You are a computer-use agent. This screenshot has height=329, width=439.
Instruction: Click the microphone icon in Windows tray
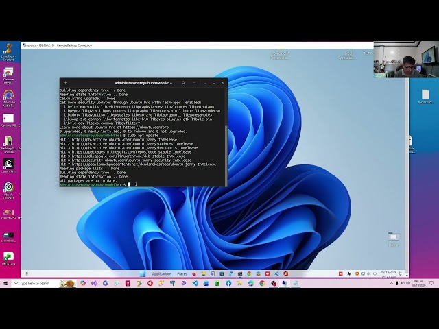pos(396,283)
